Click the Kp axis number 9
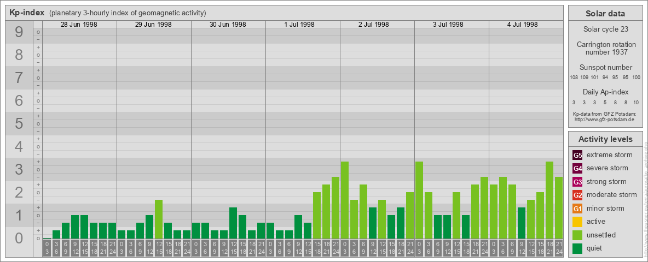The image size is (648, 262). click(x=19, y=32)
